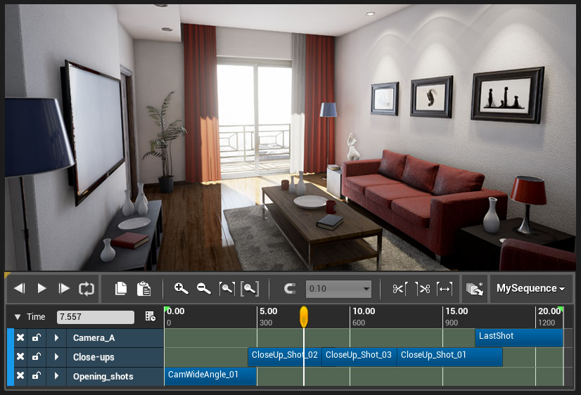Toggle loop playback
Viewport: 581px width, 395px height.
pos(87,289)
